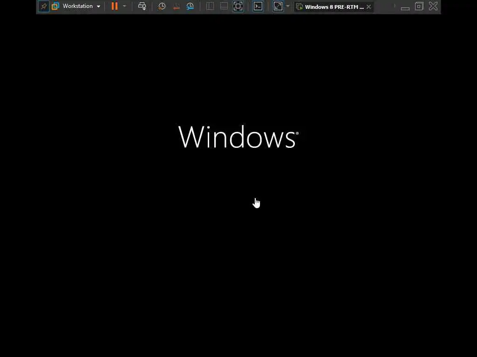The image size is (477, 357).
Task: Revert VM to previous snapshot
Action: pyautogui.click(x=176, y=7)
